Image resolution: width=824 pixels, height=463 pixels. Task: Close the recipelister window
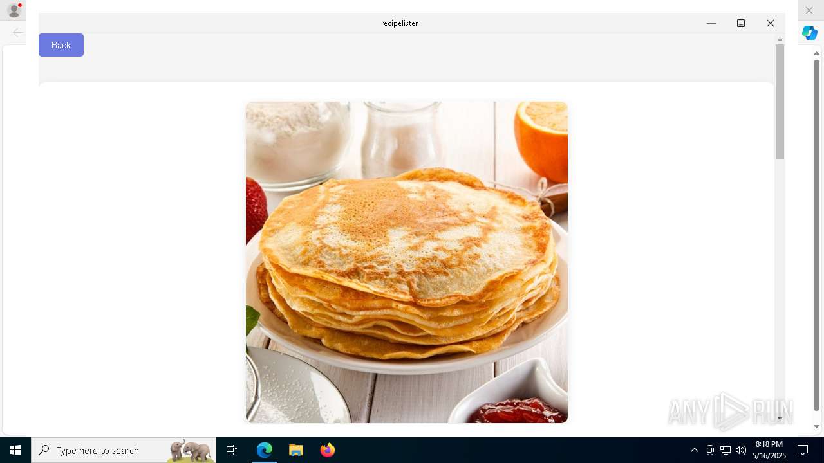coord(771,23)
